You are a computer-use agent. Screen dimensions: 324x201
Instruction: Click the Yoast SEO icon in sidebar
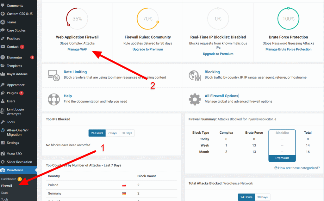click(x=3, y=154)
